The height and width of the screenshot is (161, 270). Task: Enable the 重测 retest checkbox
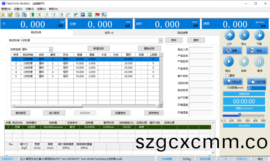227,76
